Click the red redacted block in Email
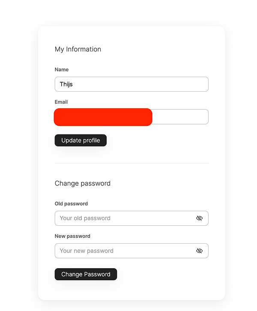257x311 pixels. point(103,117)
